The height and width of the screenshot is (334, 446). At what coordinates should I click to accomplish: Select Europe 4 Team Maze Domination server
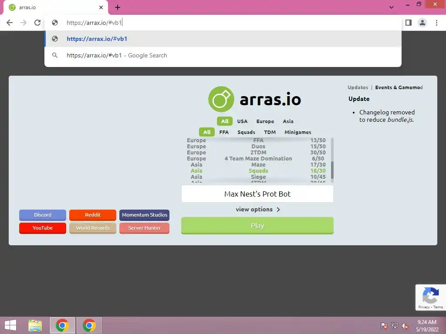256,158
